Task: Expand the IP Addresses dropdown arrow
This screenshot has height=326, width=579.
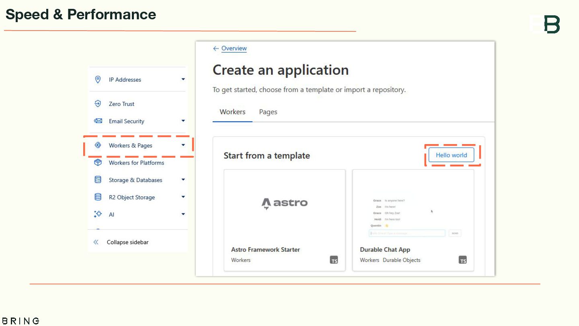Action: pyautogui.click(x=183, y=79)
